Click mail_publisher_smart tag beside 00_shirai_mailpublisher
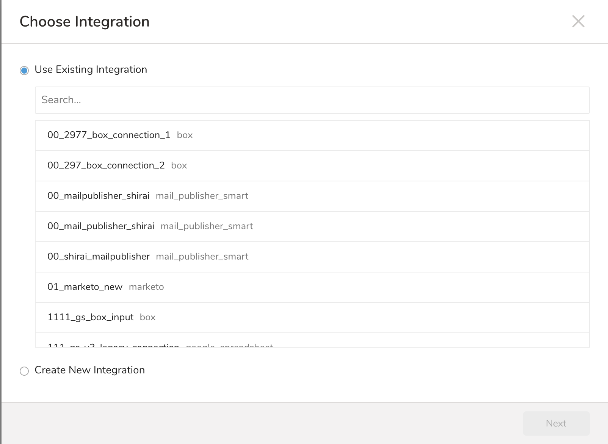Screen dimensions: 608x444 202,257
